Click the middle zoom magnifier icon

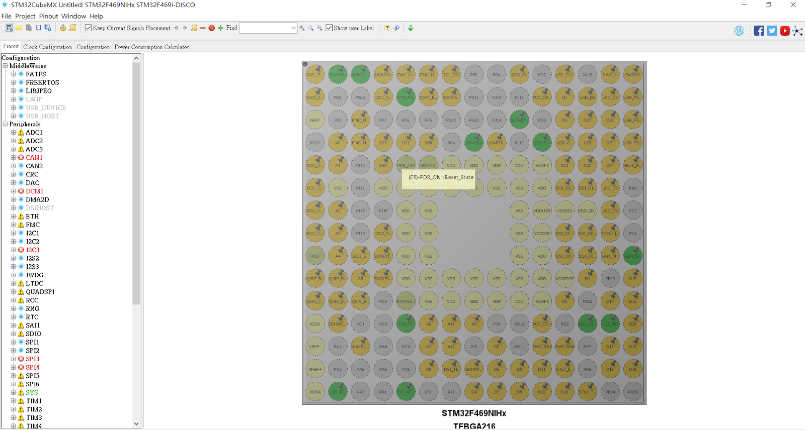[x=310, y=28]
